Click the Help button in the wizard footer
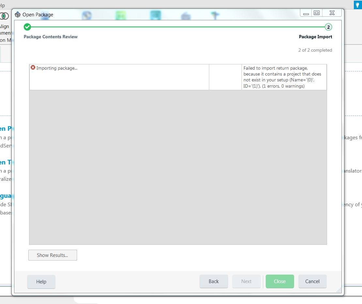The width and height of the screenshot is (362, 304). tap(41, 281)
